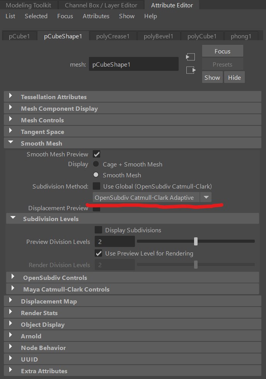
Task: Expand Object Display section
Action: click(x=133, y=324)
